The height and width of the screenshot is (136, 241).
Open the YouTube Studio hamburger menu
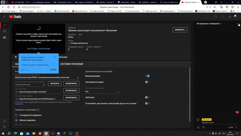(5, 17)
